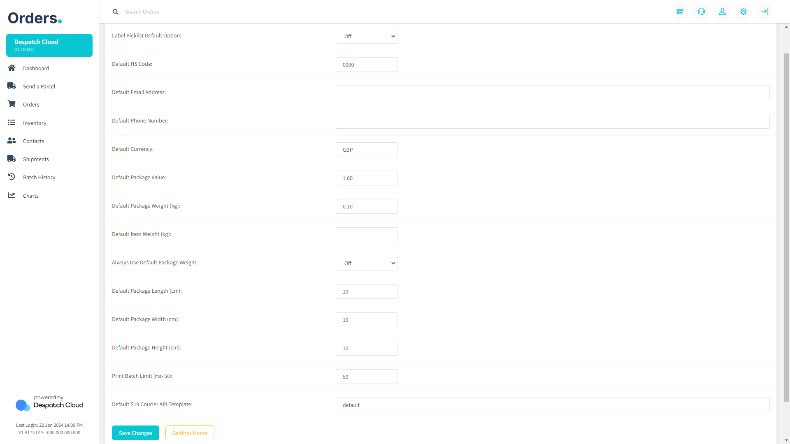This screenshot has height=444, width=790.
Task: Open Charts in the sidebar
Action: (31, 196)
